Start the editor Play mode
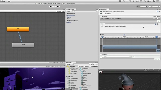The height and width of the screenshot is (90, 161). pos(51,7)
